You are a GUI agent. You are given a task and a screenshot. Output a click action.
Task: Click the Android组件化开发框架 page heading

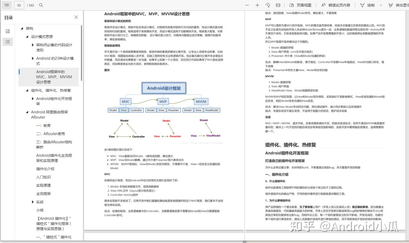[287, 153]
